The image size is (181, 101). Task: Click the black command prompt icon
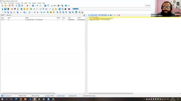(65, 9)
